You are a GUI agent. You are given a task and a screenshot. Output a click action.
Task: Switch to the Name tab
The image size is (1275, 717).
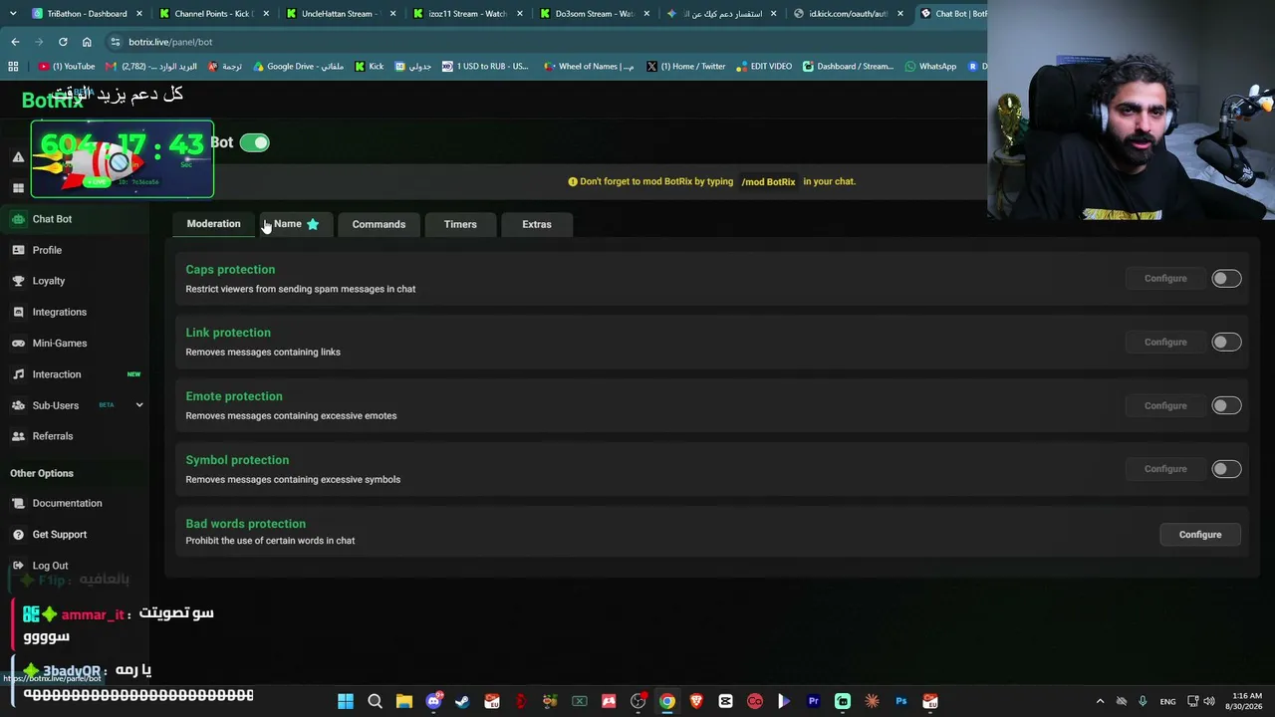tap(296, 224)
